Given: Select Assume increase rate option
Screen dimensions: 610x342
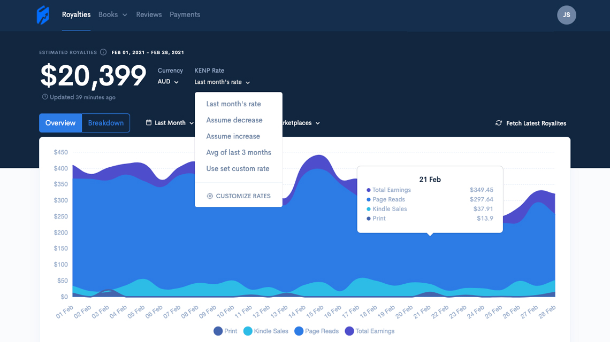Looking at the screenshot, I should point(233,136).
